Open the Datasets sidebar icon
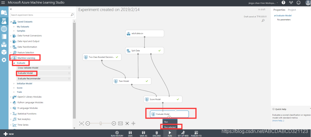 point(4,44)
